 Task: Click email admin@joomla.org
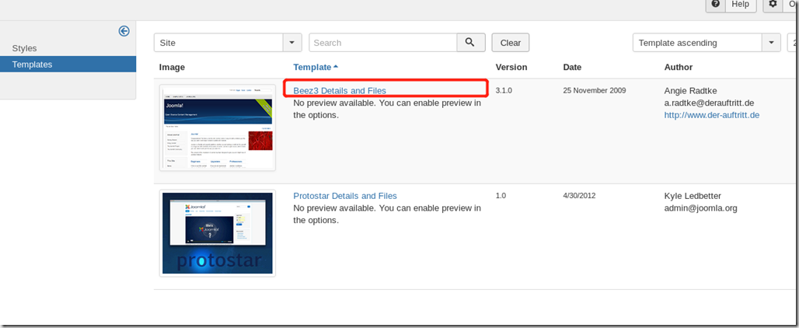pyautogui.click(x=700, y=208)
